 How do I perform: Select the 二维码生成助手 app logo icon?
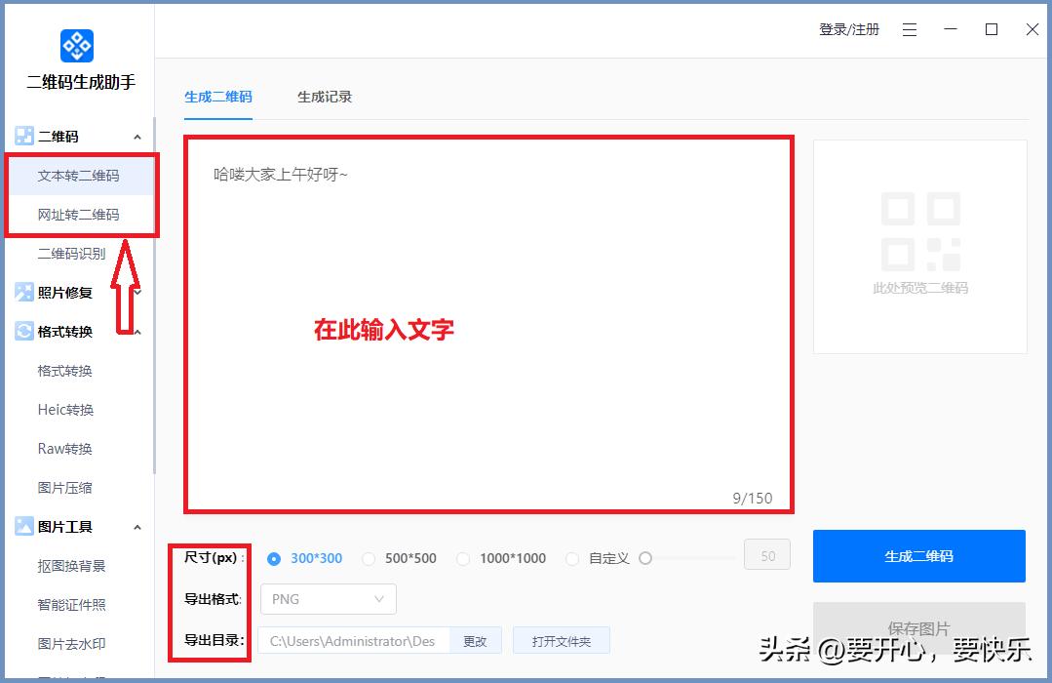[x=76, y=45]
